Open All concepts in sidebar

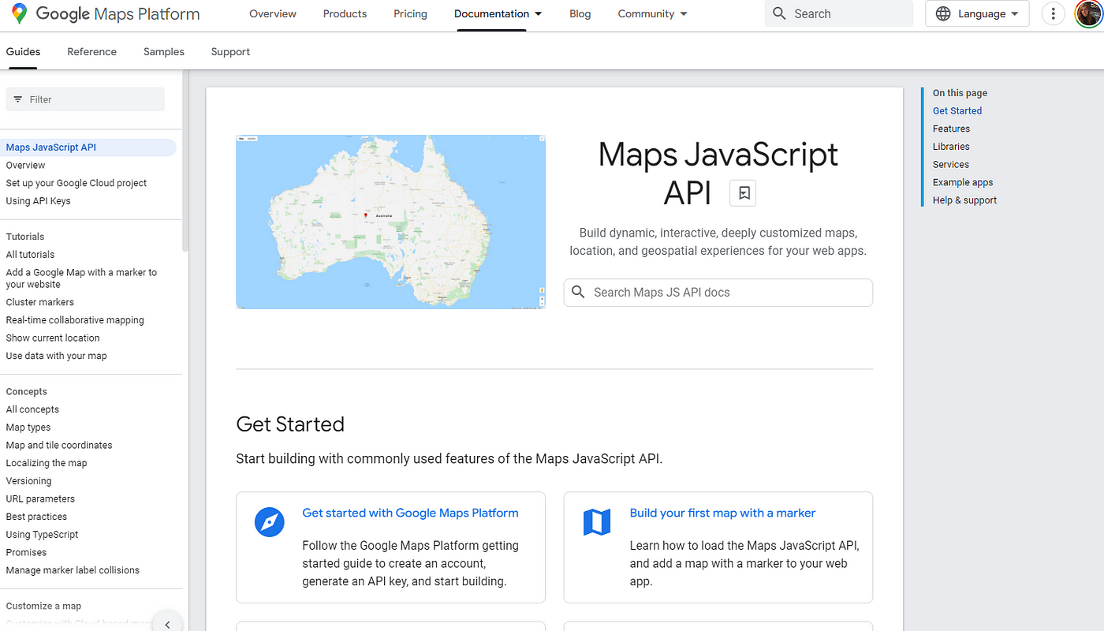32,409
